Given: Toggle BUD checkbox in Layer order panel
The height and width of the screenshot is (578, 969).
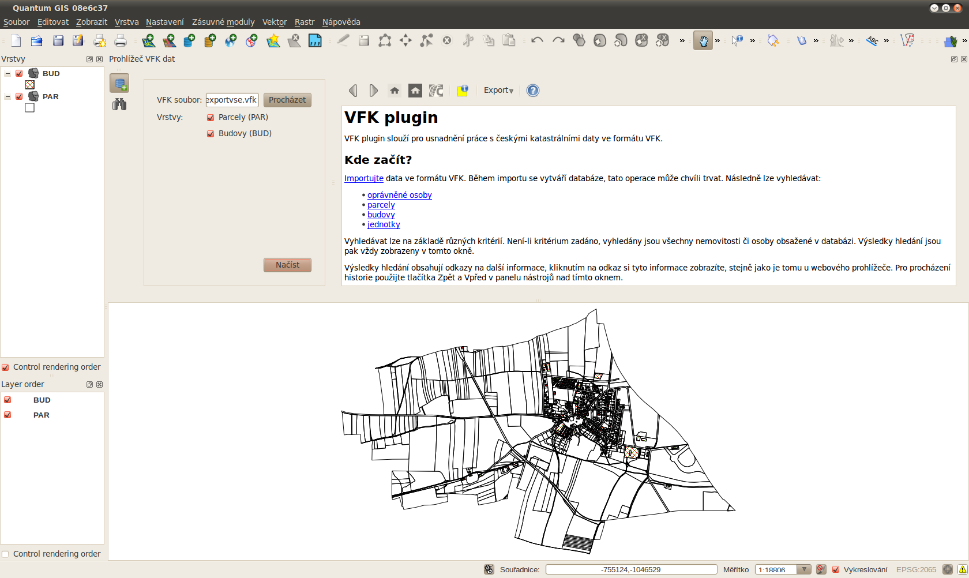Looking at the screenshot, I should [7, 400].
